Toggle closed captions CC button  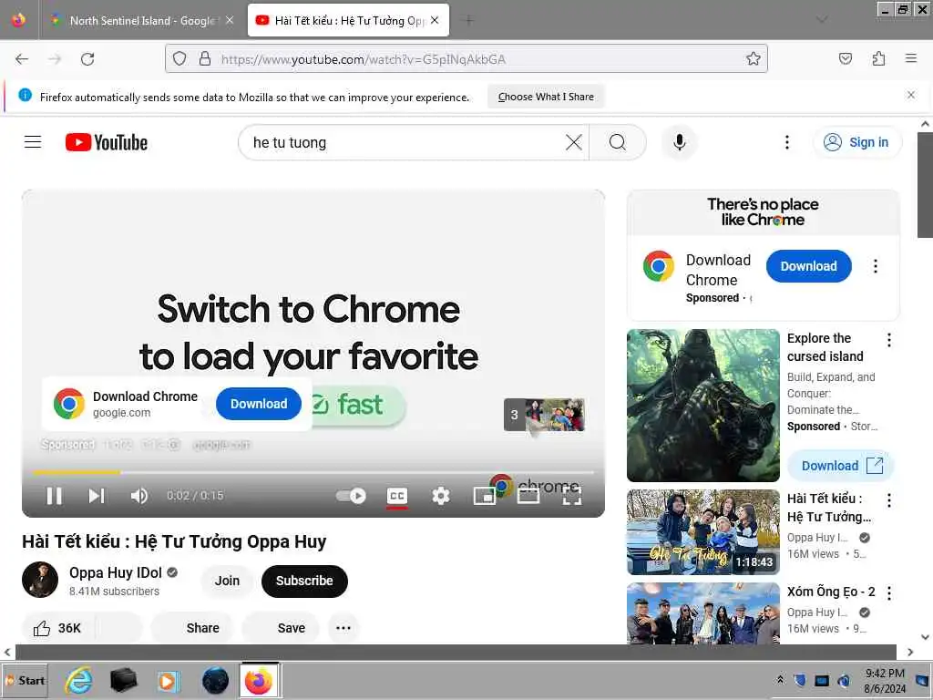397,496
